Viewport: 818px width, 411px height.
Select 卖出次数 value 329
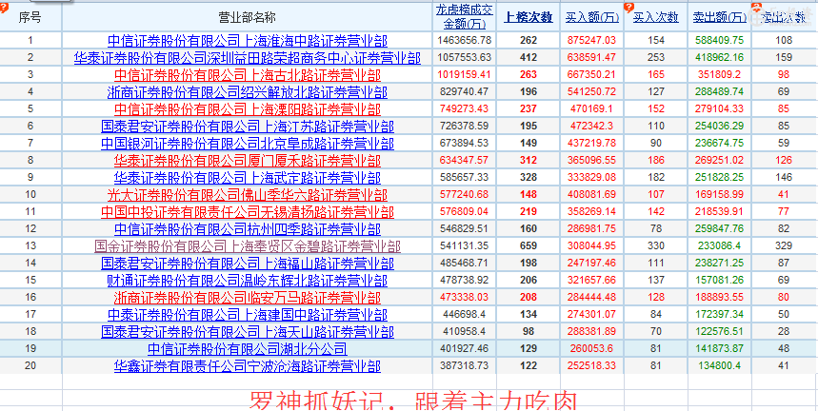click(784, 245)
